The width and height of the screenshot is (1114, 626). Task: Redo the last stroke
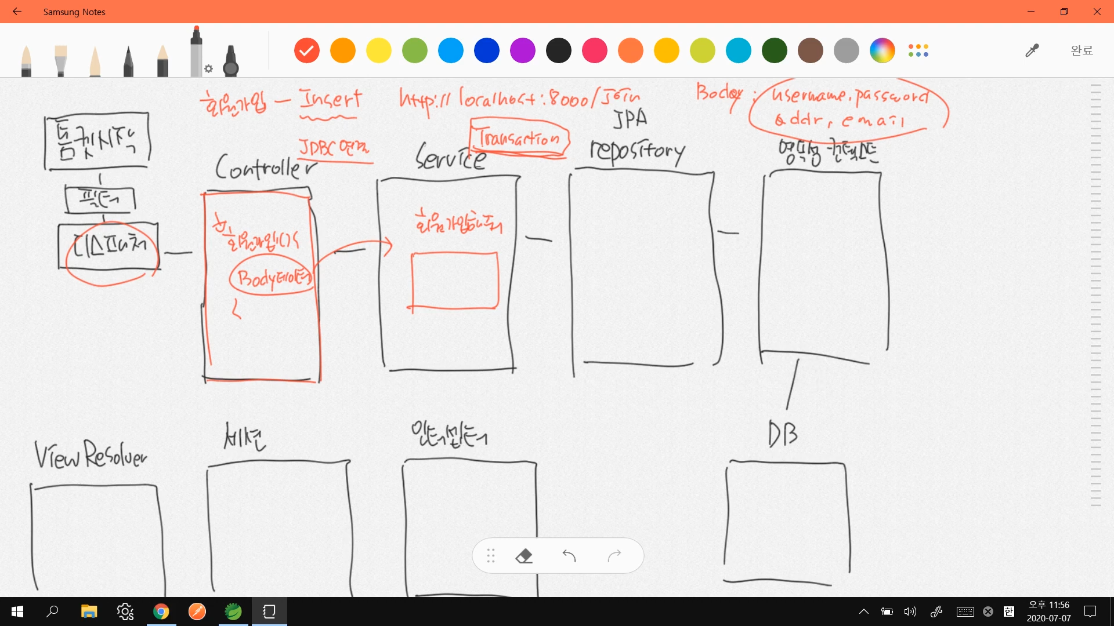[x=614, y=556]
